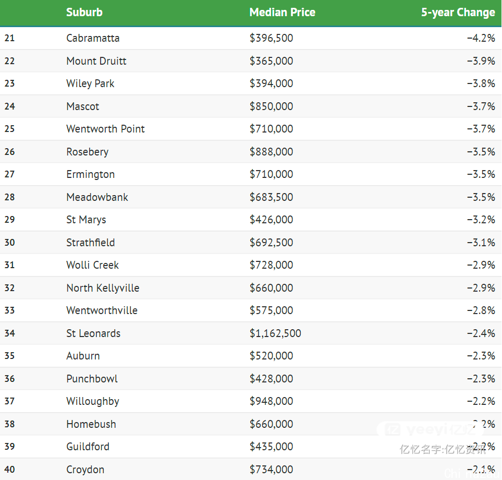Screen dimensions: 502x480
Task: Select St Leonards price $1,162,500
Action: click(275, 333)
